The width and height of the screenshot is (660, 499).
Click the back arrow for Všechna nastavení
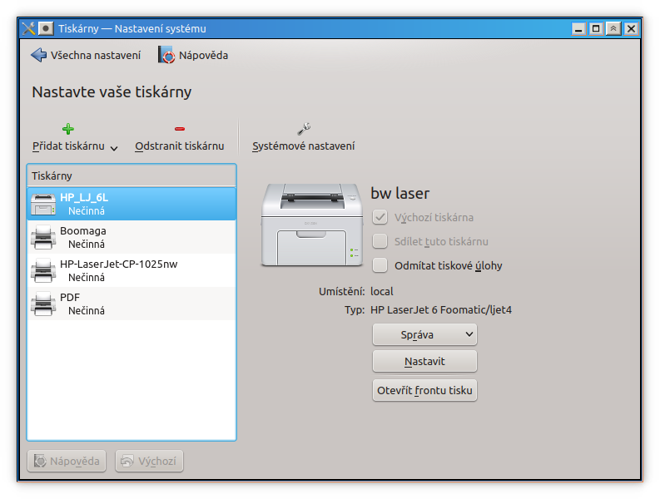point(39,55)
